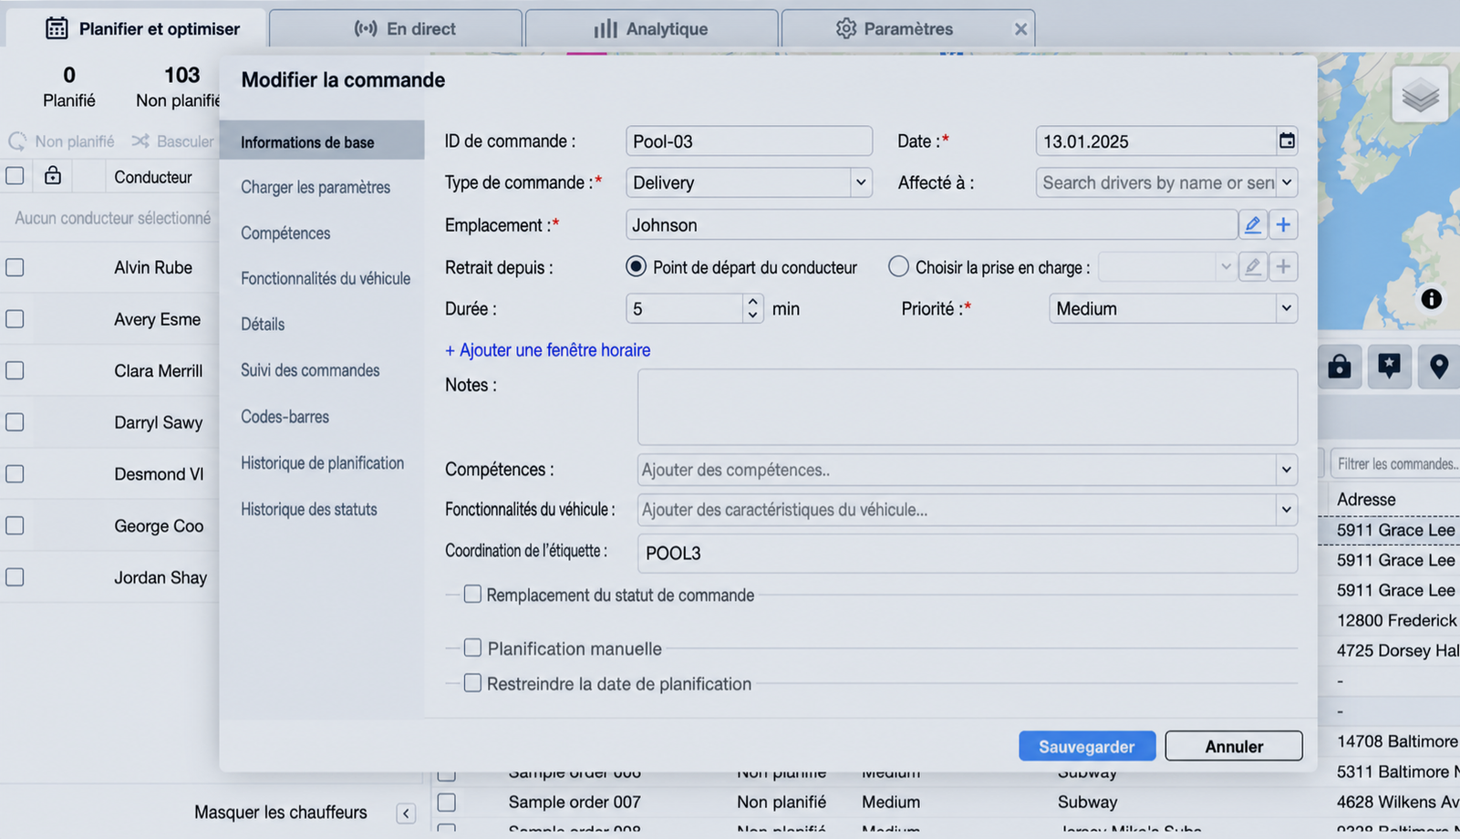Open the Analytique tab

pos(652,28)
